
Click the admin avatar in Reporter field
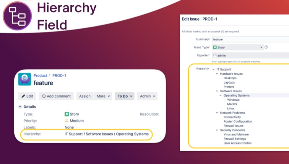[215, 55]
